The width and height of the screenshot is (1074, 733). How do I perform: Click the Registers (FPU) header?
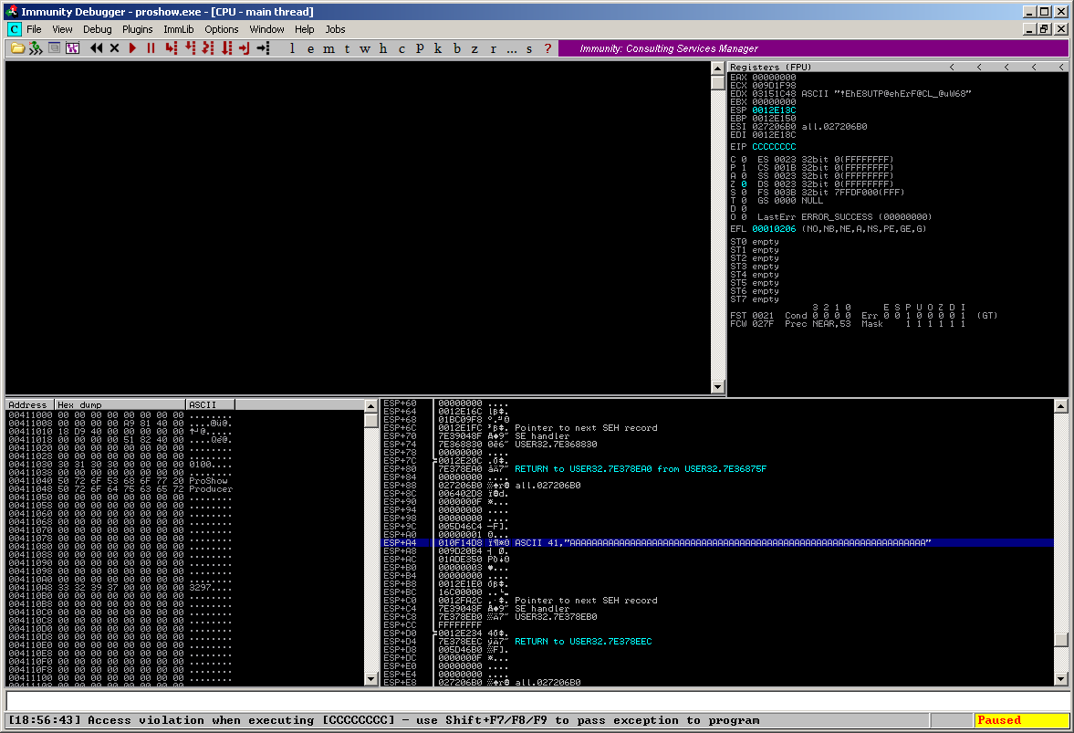(x=770, y=68)
